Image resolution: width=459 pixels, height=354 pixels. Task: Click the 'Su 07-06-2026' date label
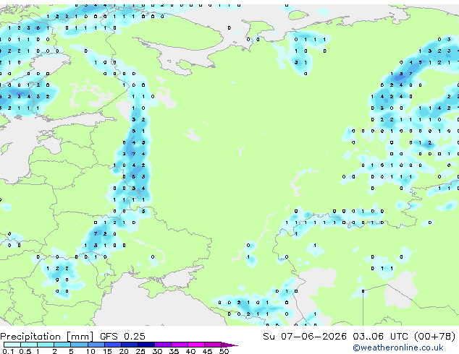pos(305,336)
